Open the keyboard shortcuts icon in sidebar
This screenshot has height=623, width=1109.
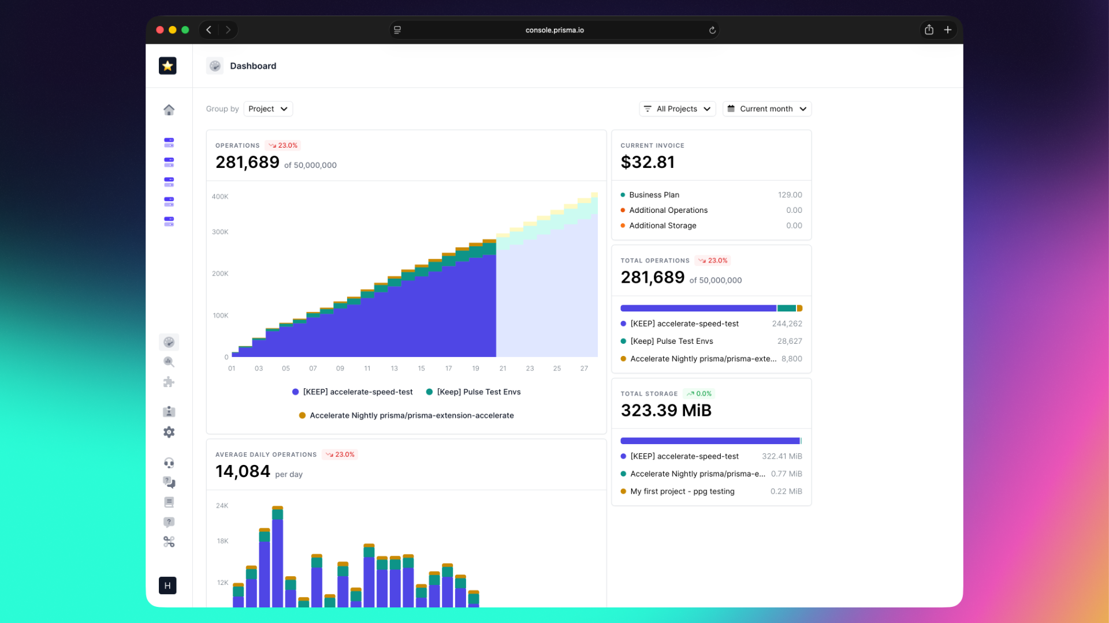[x=169, y=541]
